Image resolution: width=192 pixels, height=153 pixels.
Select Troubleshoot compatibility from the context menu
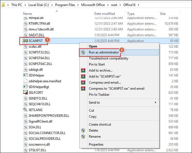coord(108,58)
